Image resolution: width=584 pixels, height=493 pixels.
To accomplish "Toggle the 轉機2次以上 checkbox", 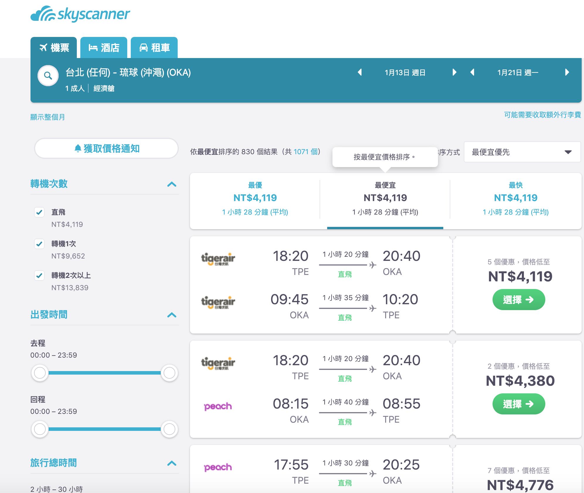I will pos(39,276).
